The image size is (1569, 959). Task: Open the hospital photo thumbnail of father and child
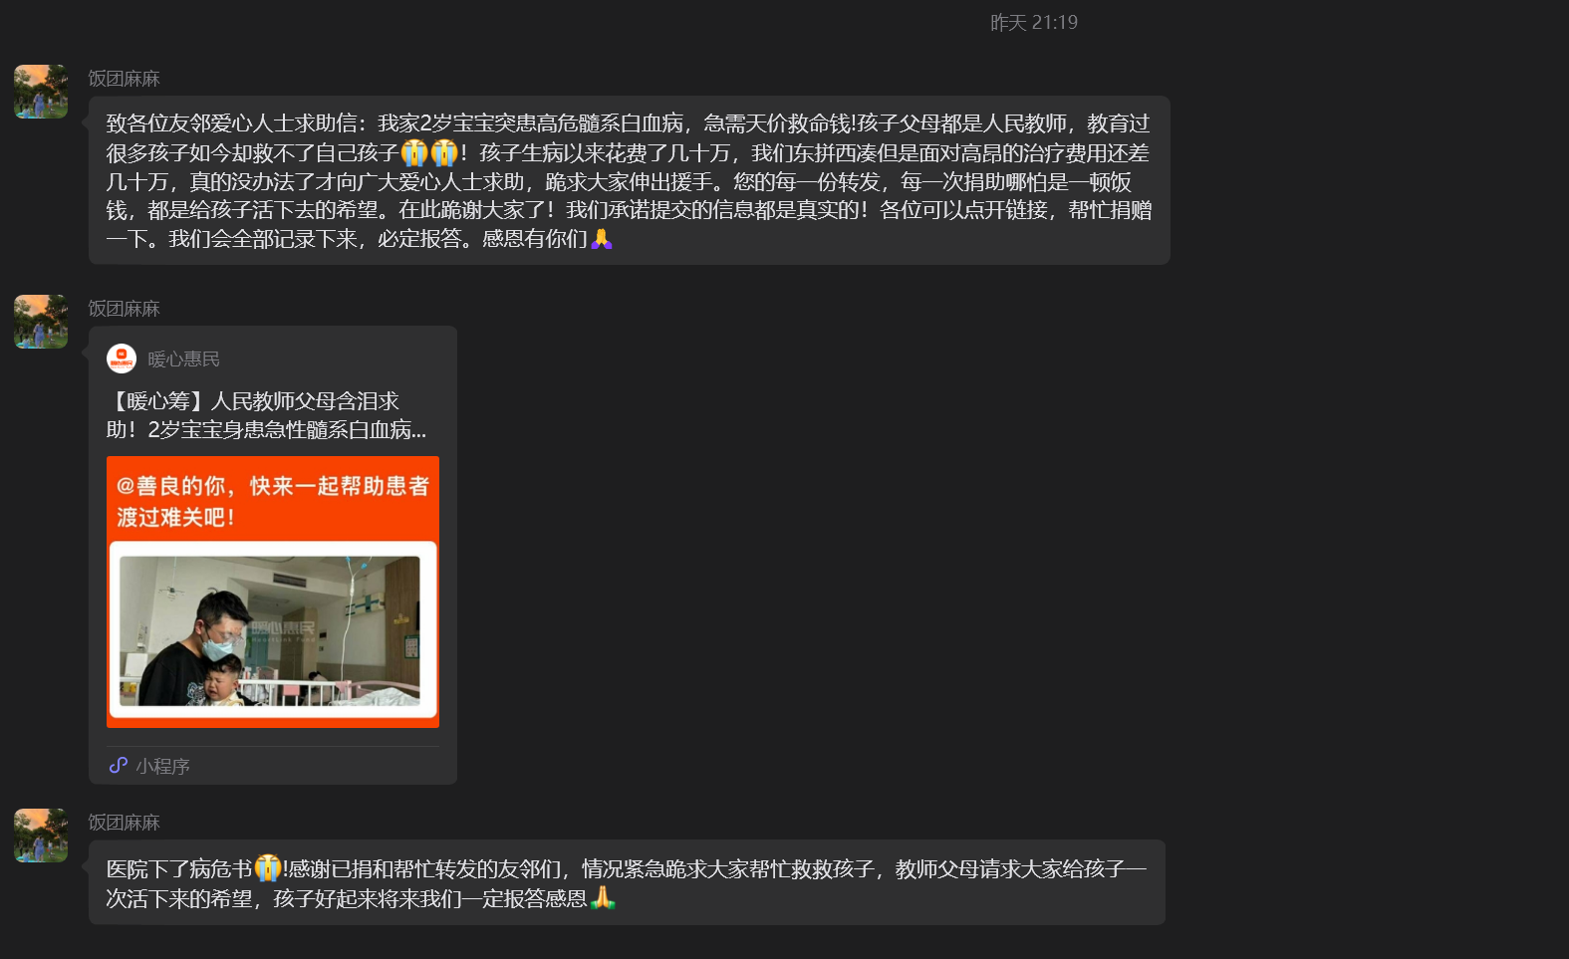(x=270, y=630)
